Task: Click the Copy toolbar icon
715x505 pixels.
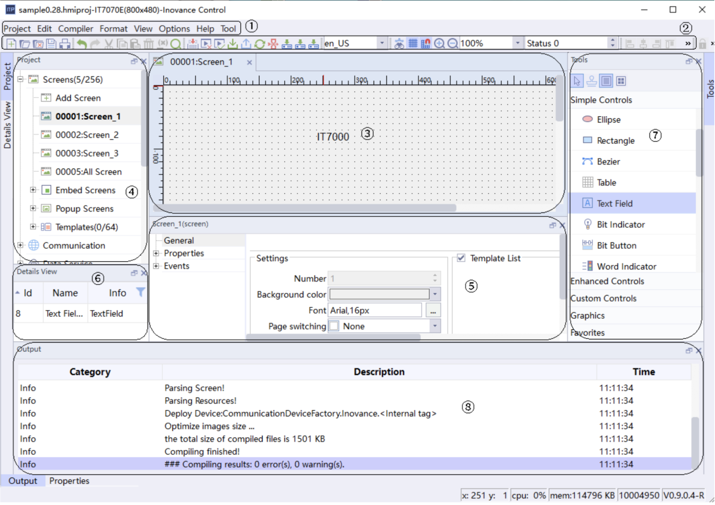Action: tap(122, 44)
